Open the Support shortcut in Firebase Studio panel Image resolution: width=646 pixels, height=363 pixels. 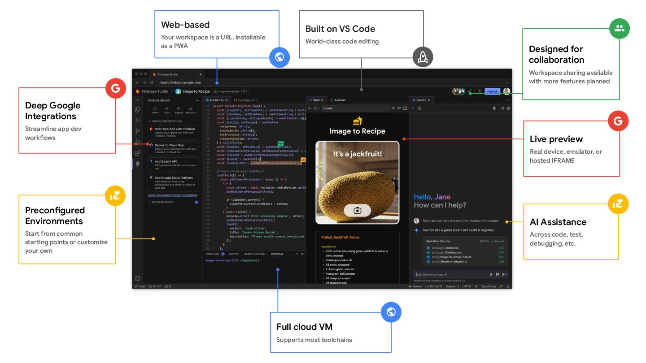[x=179, y=110]
